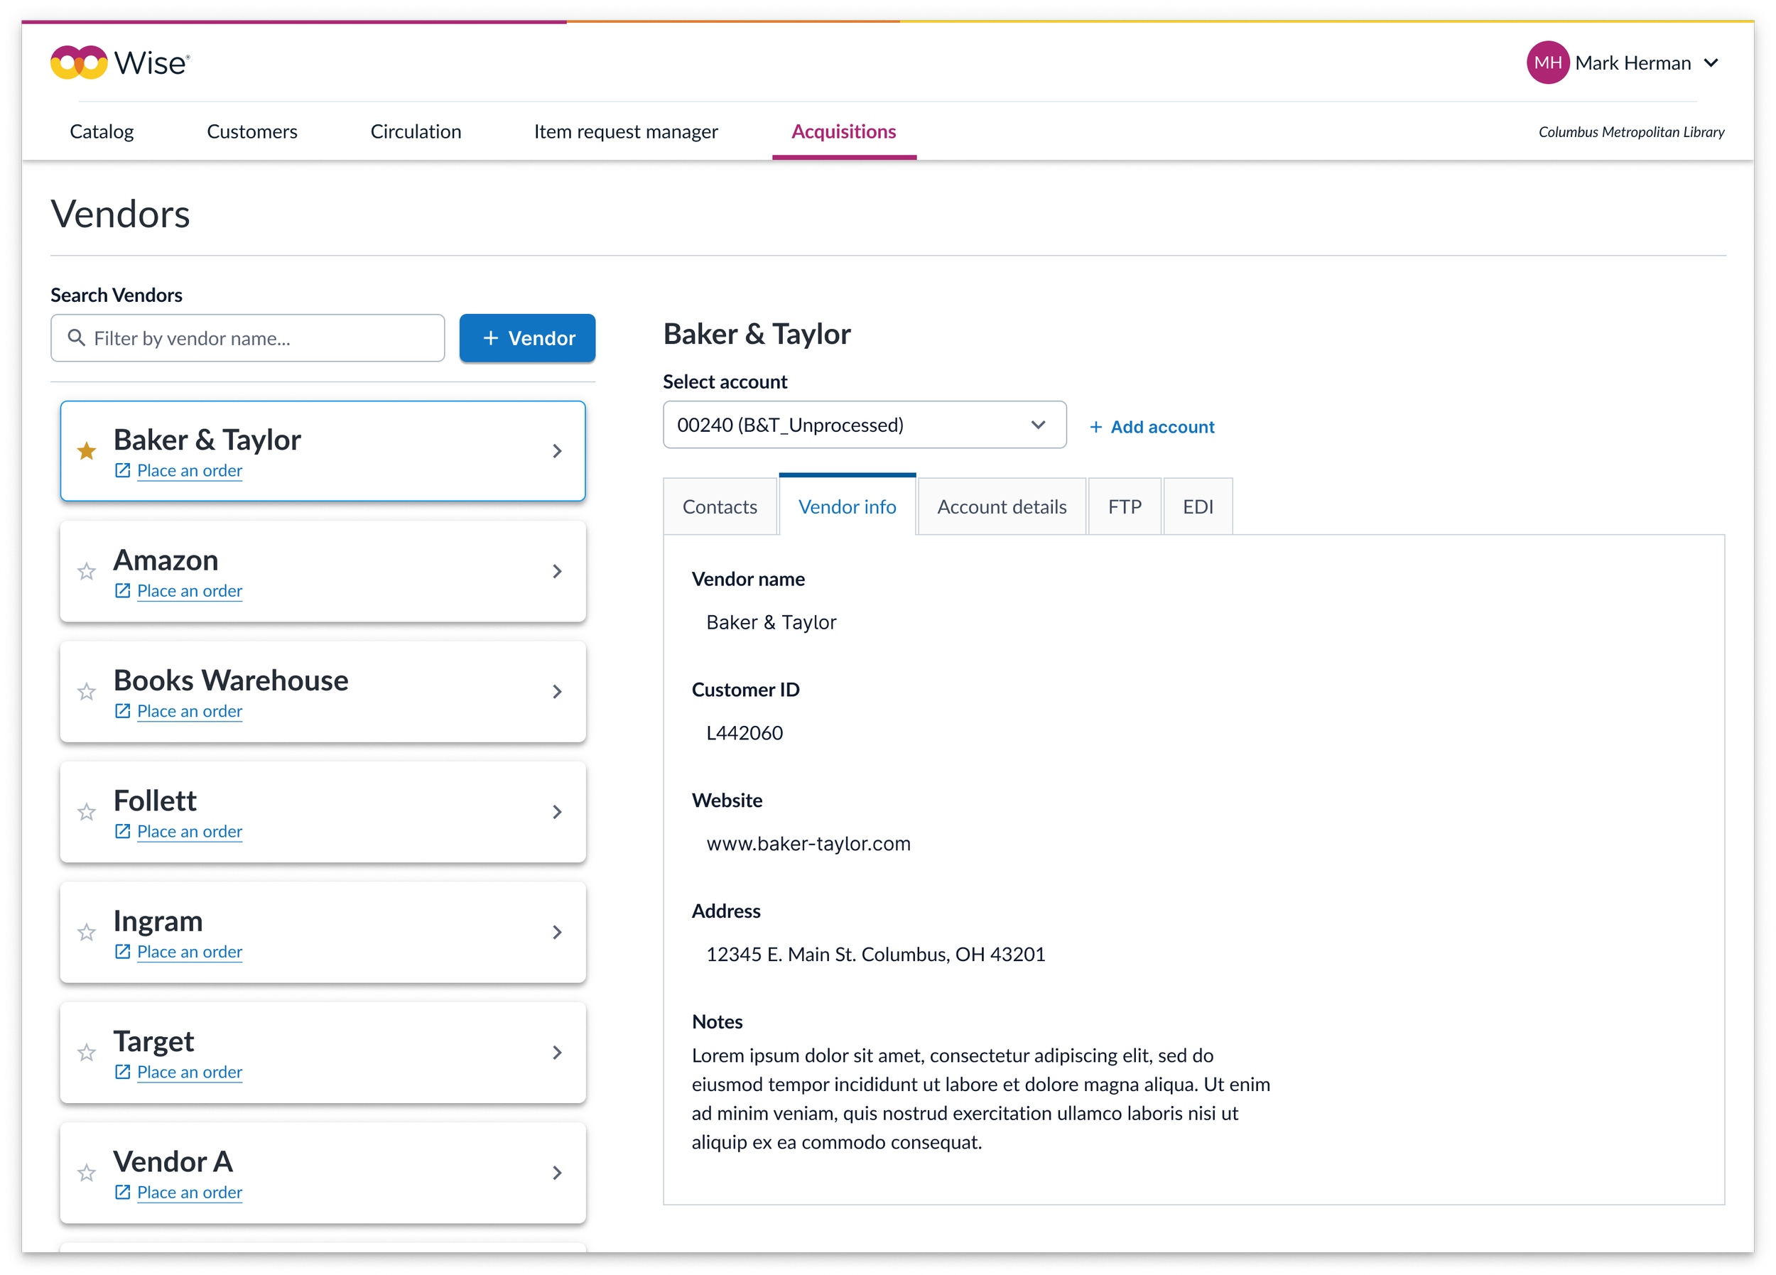This screenshot has height=1275, width=1776.
Task: Select the Amazon vendor card title
Action: pos(166,560)
